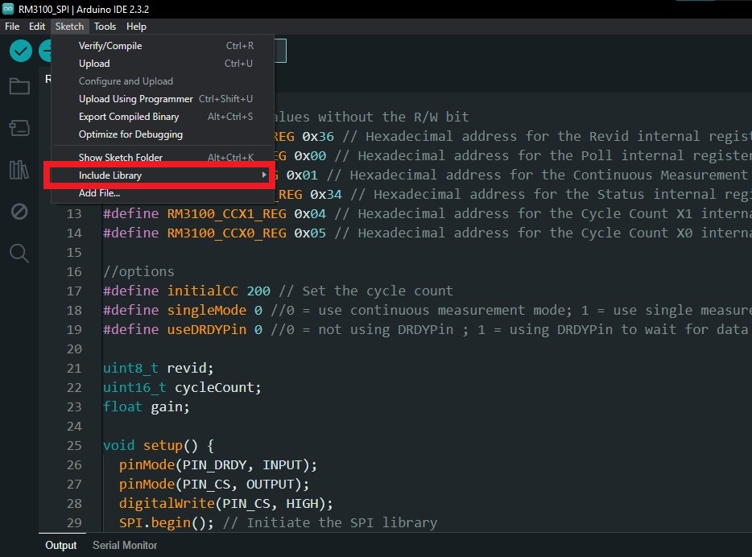Viewport: 752px width, 557px height.
Task: Click the gain variable name
Action: coord(167,407)
